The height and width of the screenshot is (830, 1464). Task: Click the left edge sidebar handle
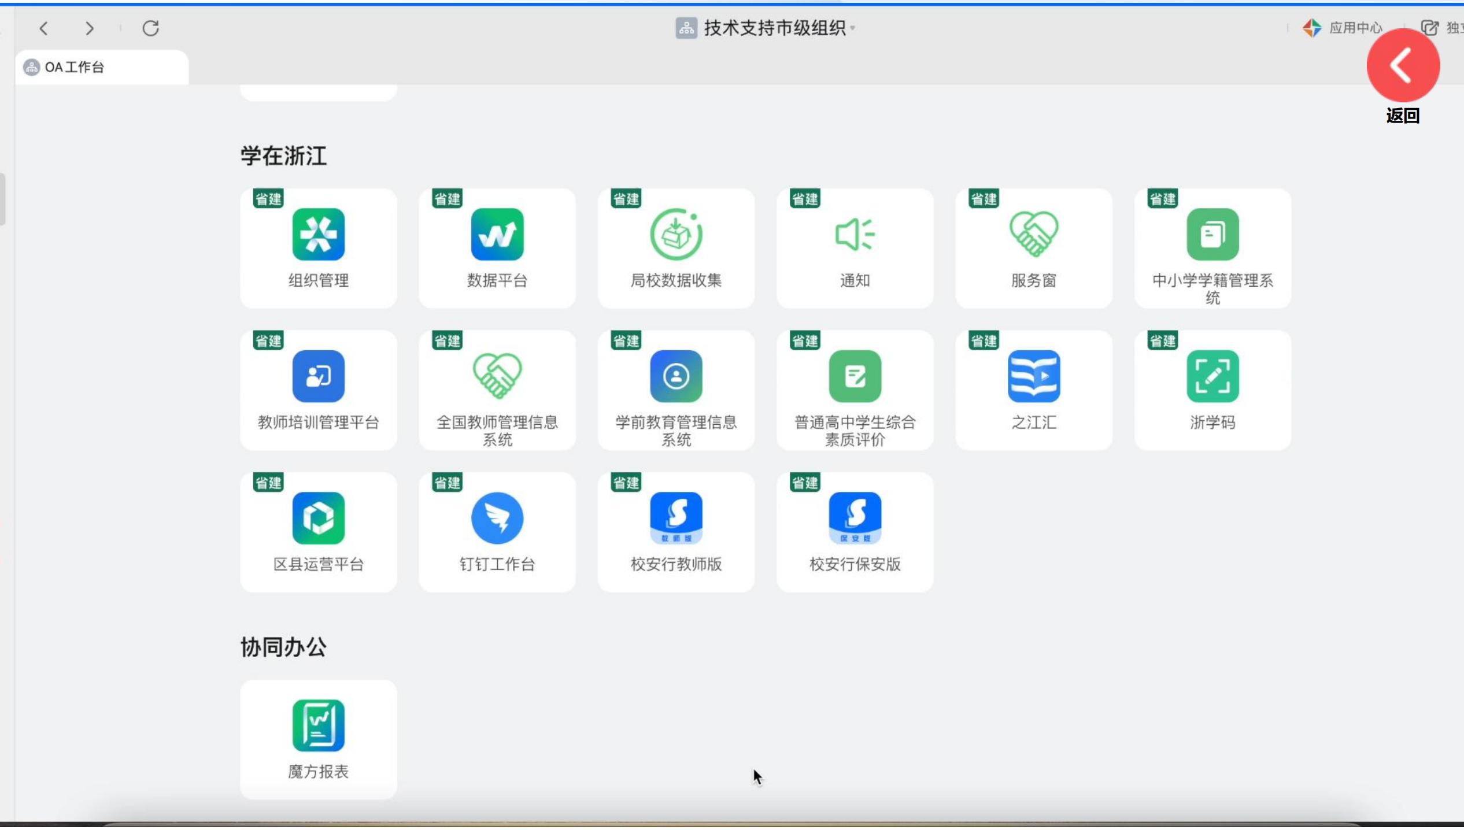(x=2, y=199)
